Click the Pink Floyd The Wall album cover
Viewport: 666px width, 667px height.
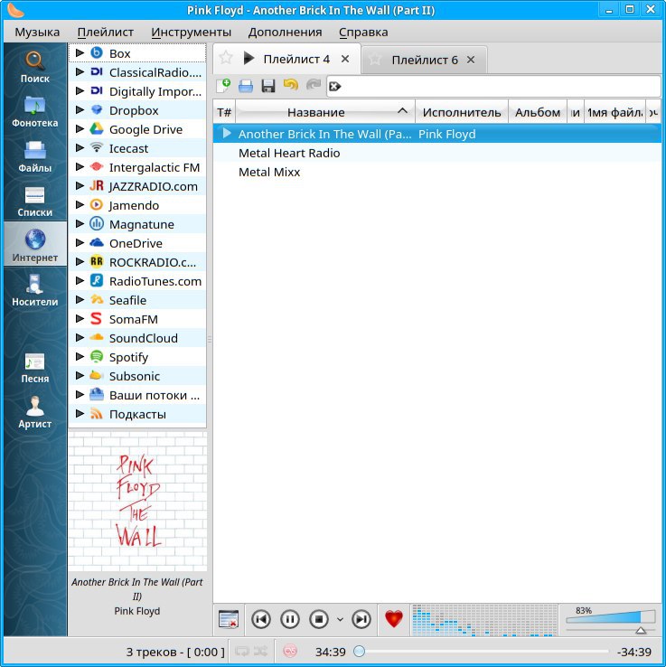click(x=137, y=501)
